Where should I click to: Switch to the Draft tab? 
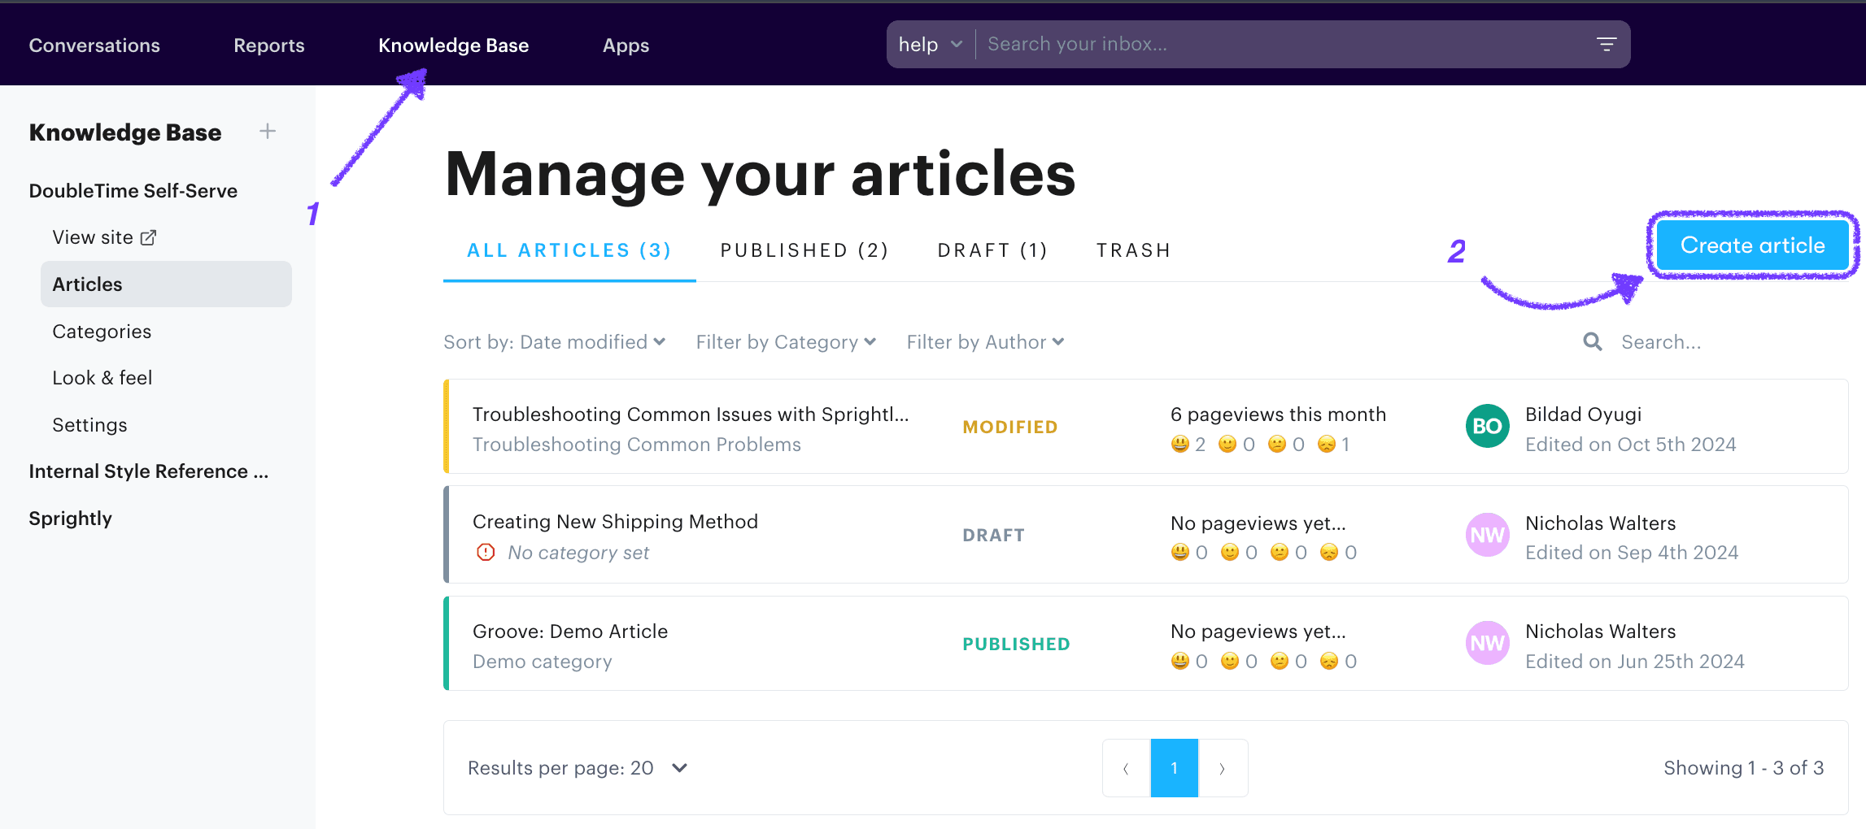click(x=992, y=250)
